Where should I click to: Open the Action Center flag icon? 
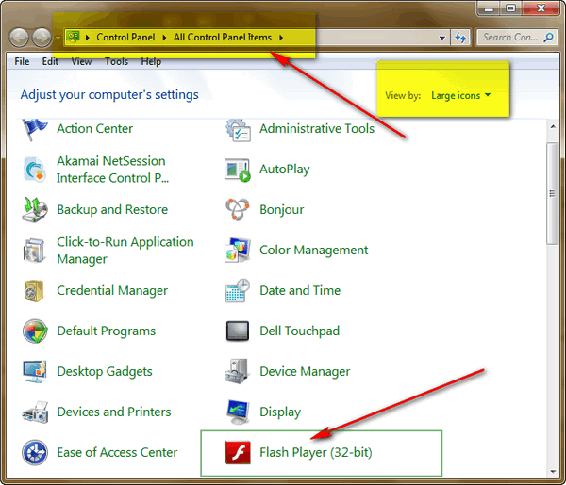pyautogui.click(x=34, y=130)
